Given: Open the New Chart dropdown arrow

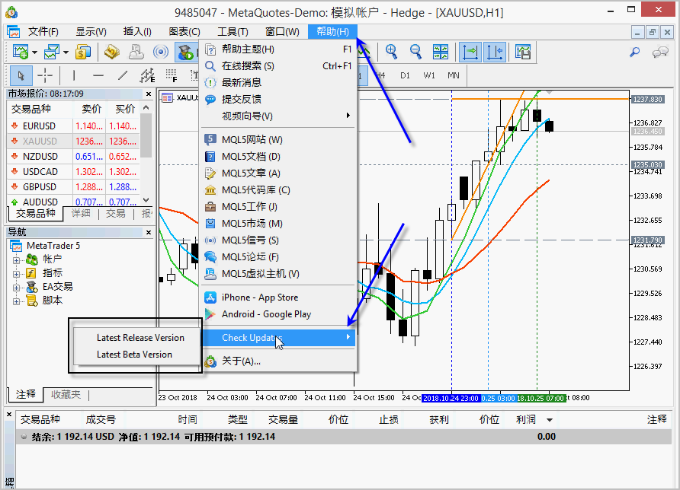Looking at the screenshot, I should coord(35,52).
